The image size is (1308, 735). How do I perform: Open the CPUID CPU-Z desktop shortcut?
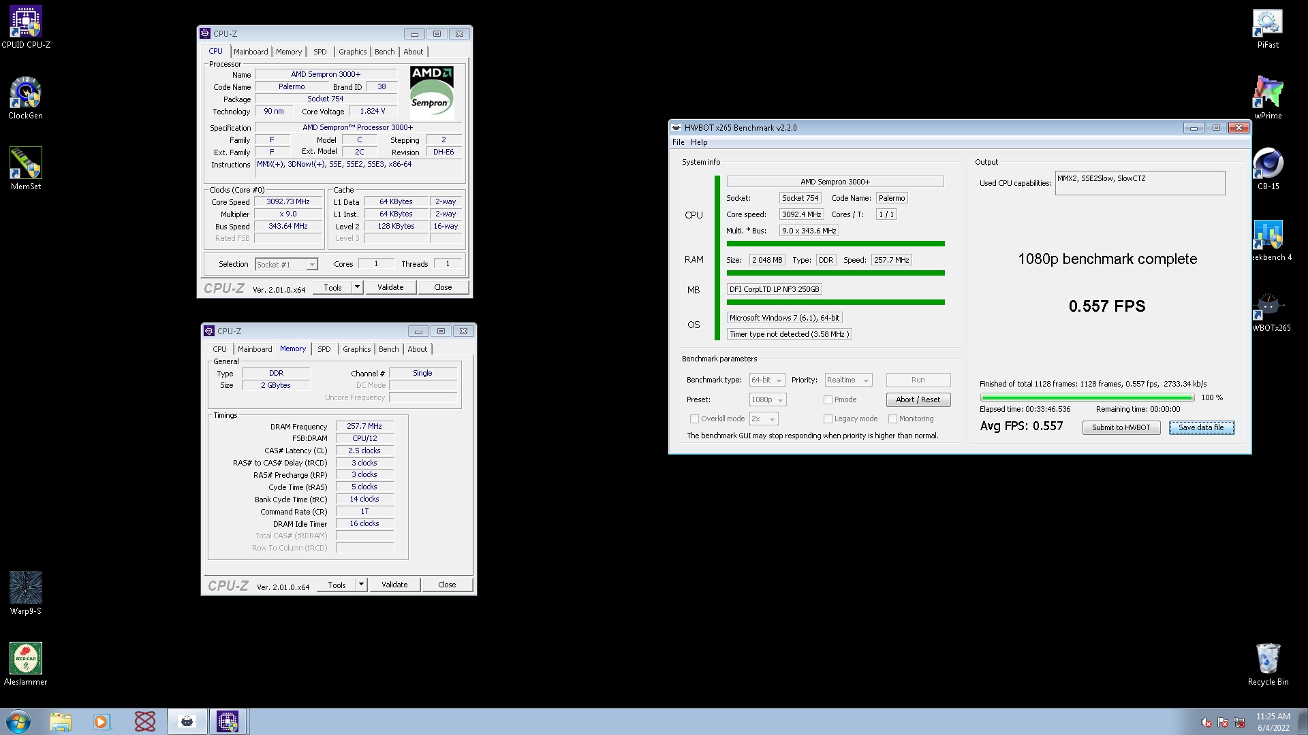point(26,27)
